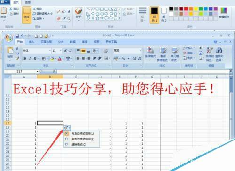Viewport: 235px width, 171px height.
Task: Click Paint 颜色 2 button
Action: pos(164,15)
